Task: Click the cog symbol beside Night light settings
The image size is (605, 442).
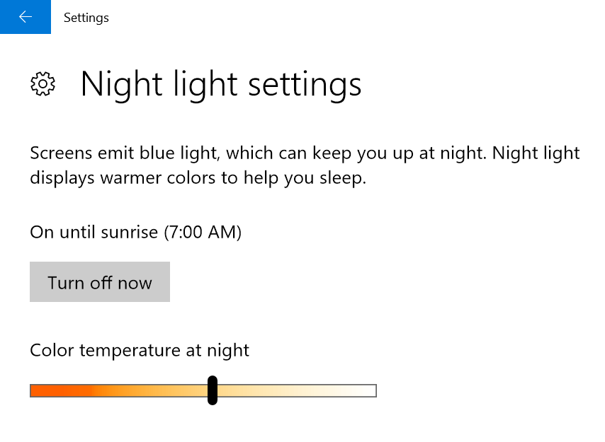Action: click(x=43, y=83)
